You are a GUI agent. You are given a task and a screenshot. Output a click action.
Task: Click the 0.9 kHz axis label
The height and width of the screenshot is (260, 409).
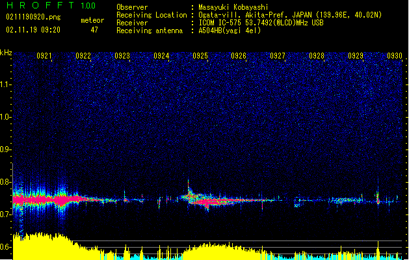(6, 149)
